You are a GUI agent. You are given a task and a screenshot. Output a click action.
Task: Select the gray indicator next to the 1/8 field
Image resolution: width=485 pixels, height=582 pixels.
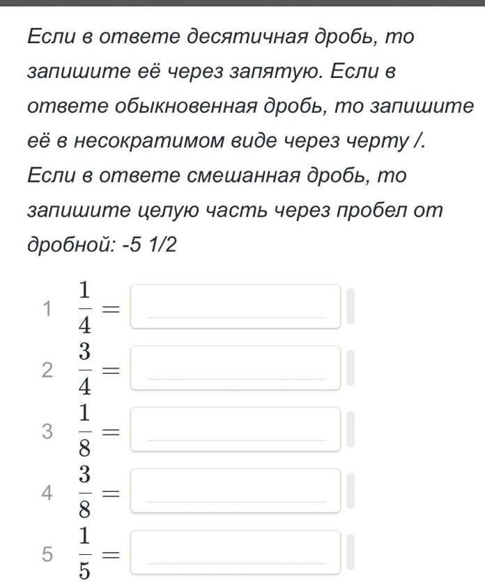pyautogui.click(x=351, y=430)
